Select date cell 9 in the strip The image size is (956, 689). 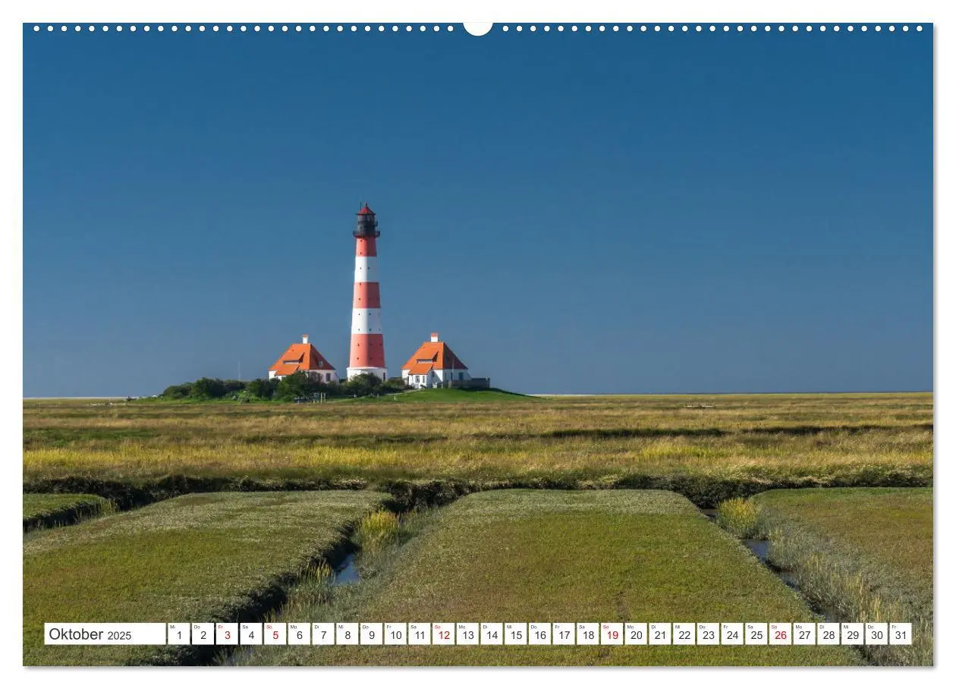371,634
